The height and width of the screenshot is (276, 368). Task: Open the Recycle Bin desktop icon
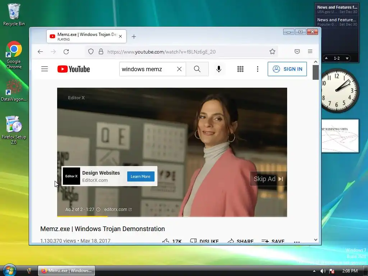14,14
